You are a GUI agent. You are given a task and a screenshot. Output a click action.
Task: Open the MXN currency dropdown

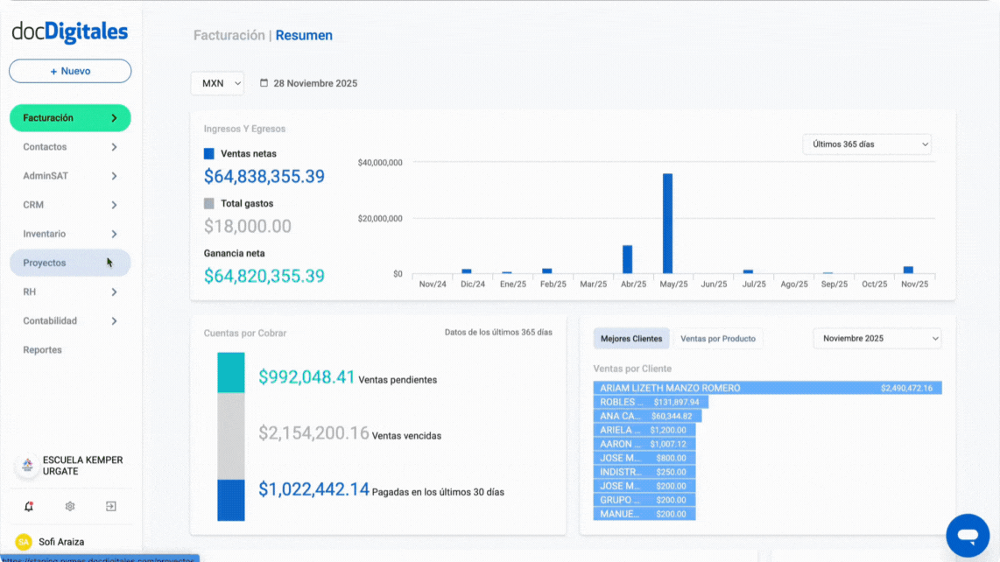click(216, 82)
